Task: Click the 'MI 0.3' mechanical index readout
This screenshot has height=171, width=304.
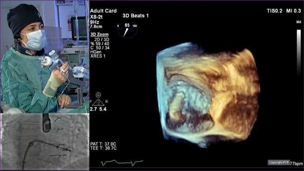Action: pos(294,11)
